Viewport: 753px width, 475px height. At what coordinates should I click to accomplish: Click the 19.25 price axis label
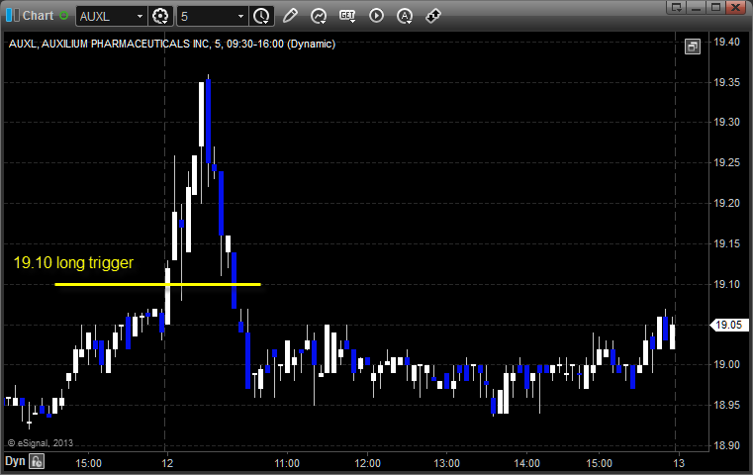(x=726, y=162)
